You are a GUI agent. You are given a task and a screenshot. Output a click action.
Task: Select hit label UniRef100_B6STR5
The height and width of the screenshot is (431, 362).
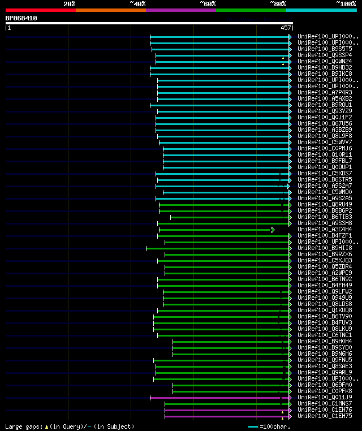click(x=325, y=179)
